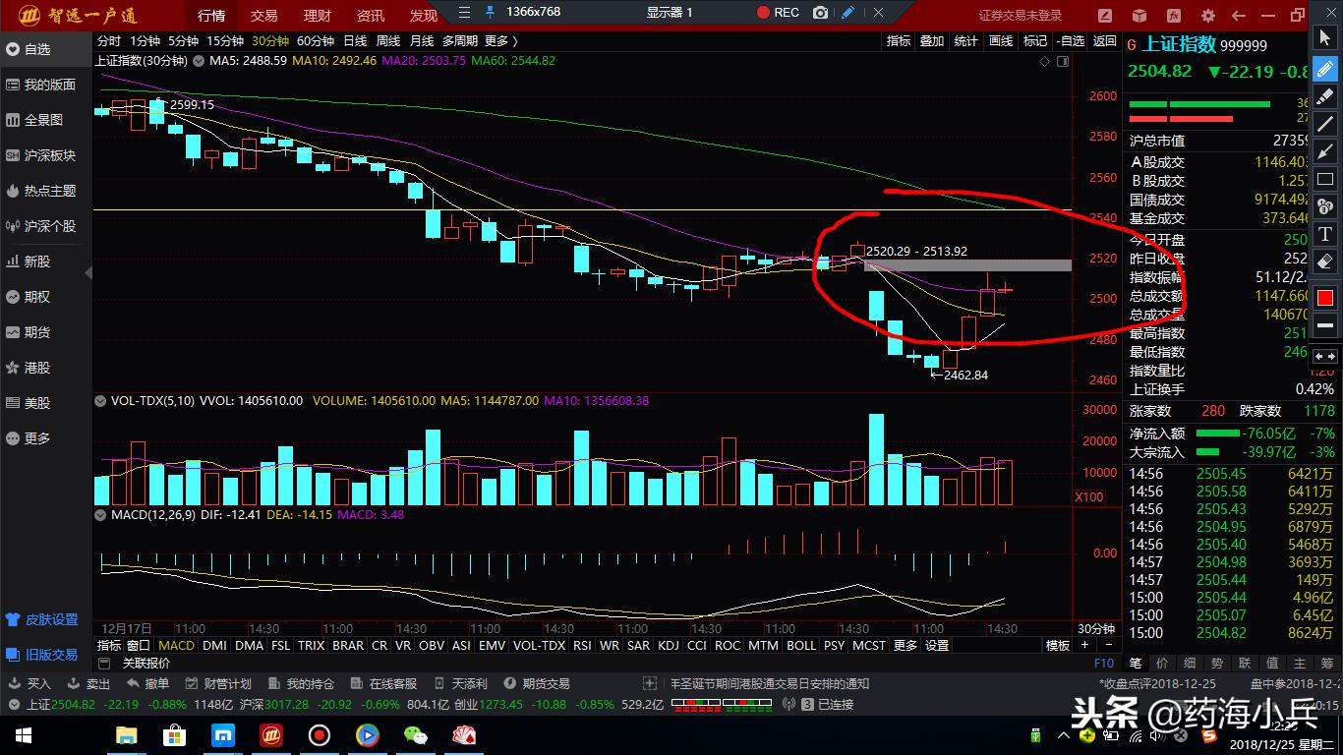The width and height of the screenshot is (1343, 755).
Task: Open the red drawing color picker
Action: (x=1325, y=298)
